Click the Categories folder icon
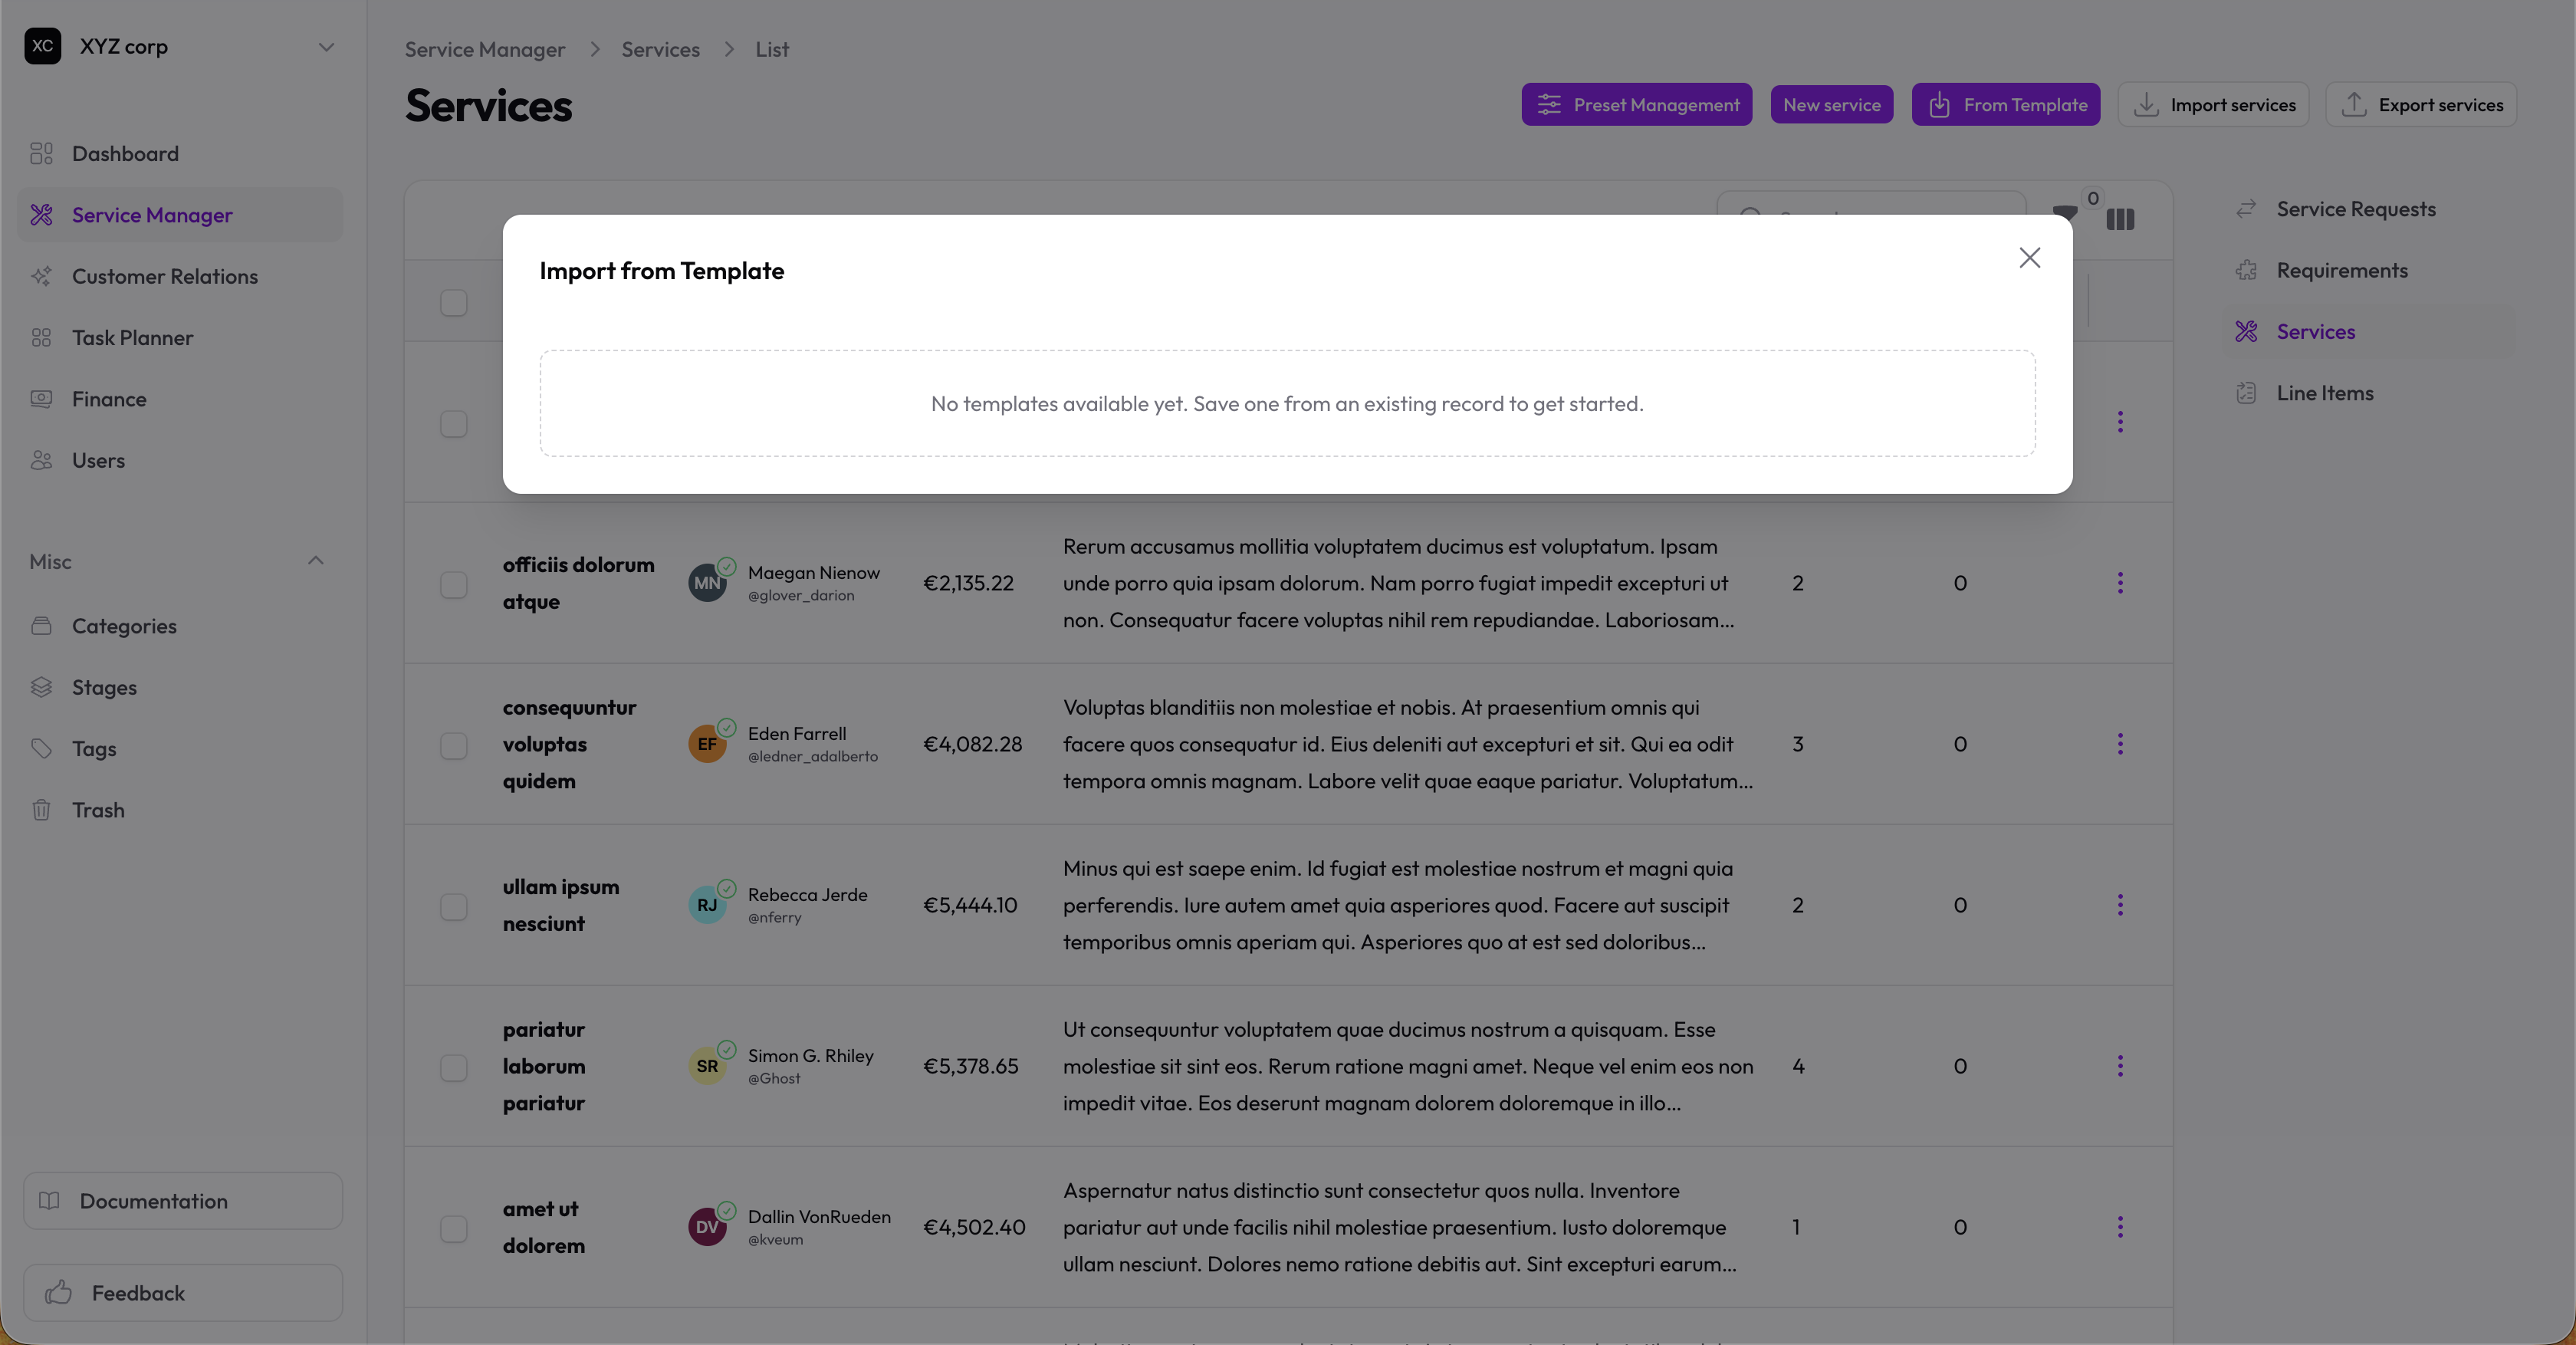 pyautogui.click(x=41, y=626)
